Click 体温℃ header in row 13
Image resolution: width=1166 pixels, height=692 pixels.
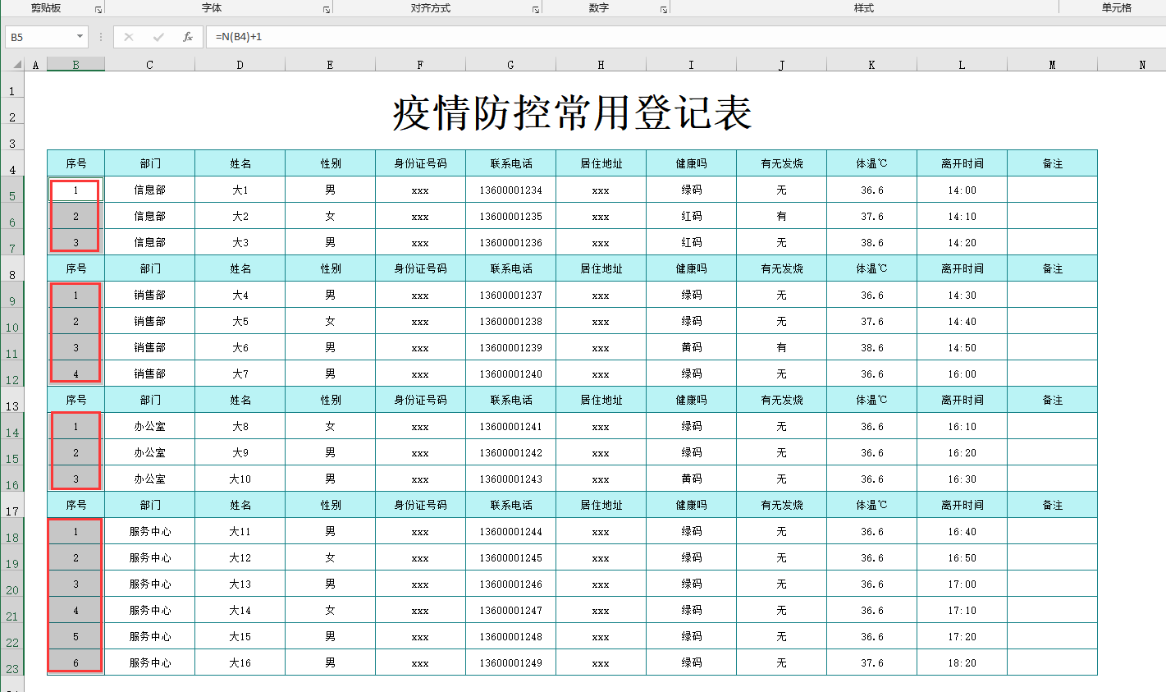tap(871, 400)
